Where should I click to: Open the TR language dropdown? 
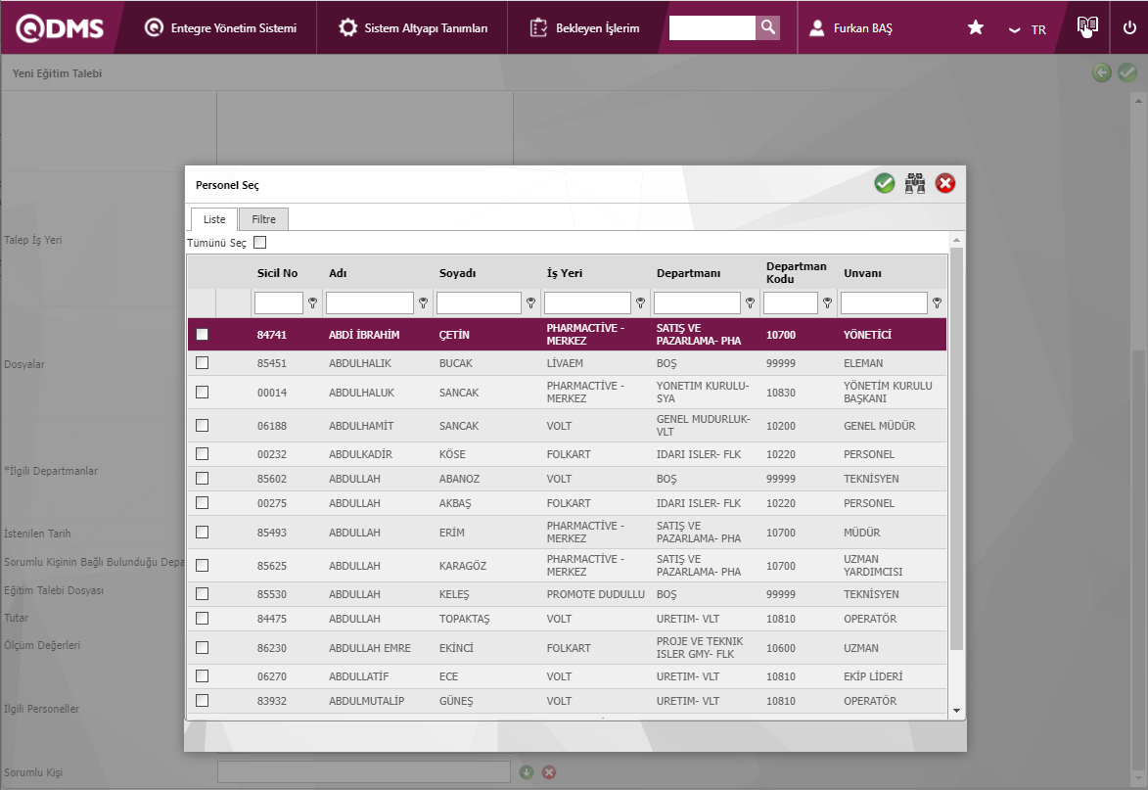(x=1028, y=29)
